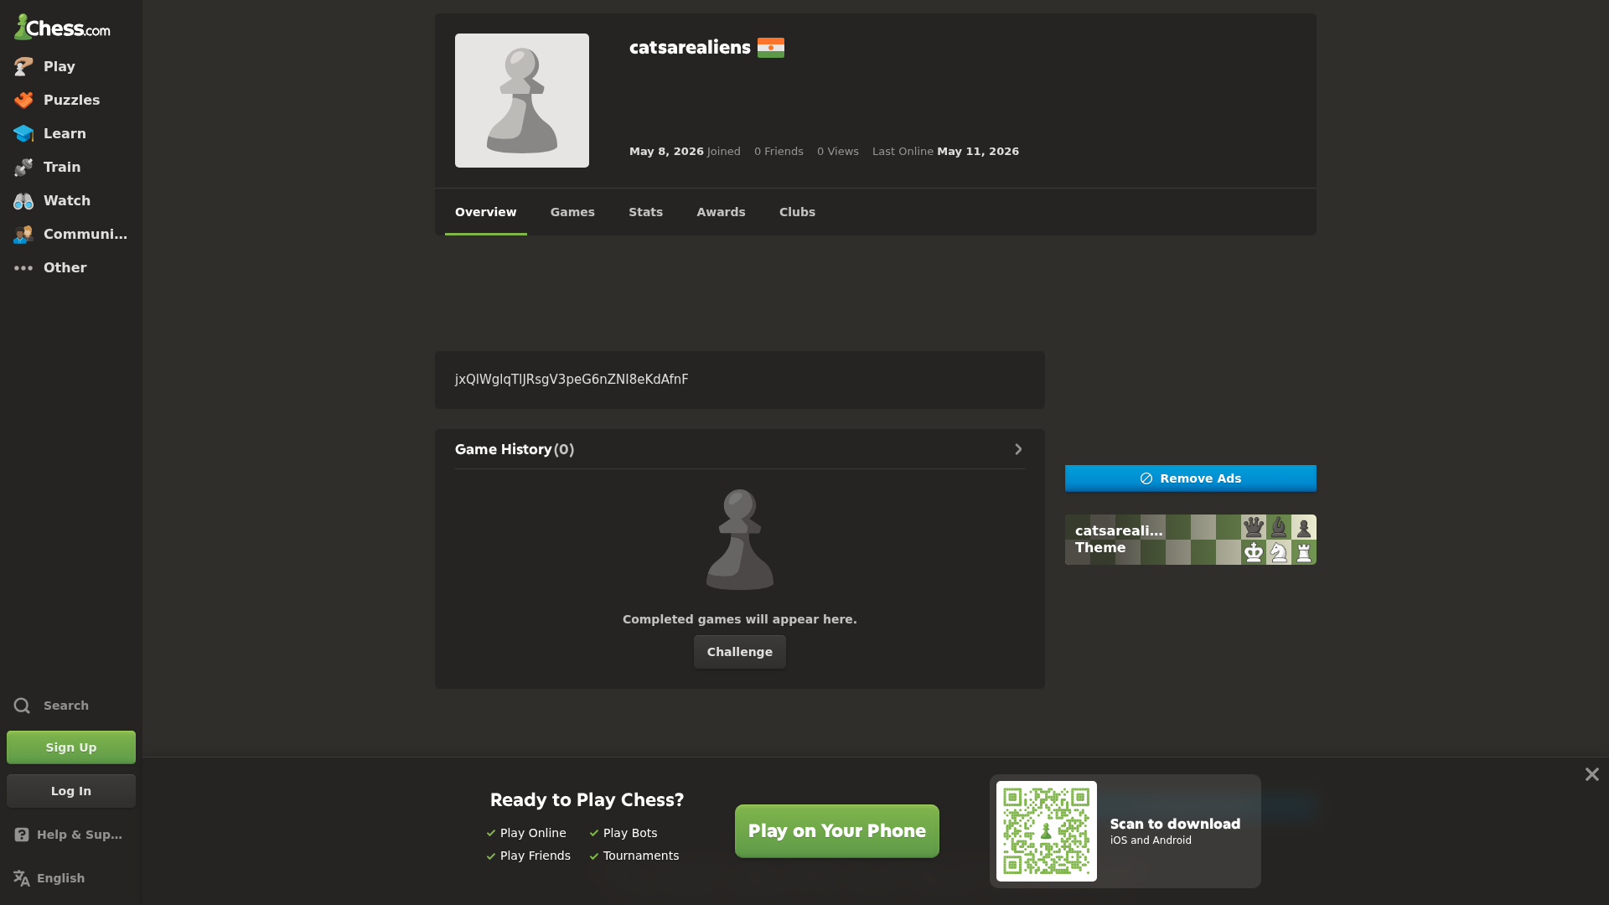
Task: Open Search in the sidebar
Action: pyautogui.click(x=71, y=706)
